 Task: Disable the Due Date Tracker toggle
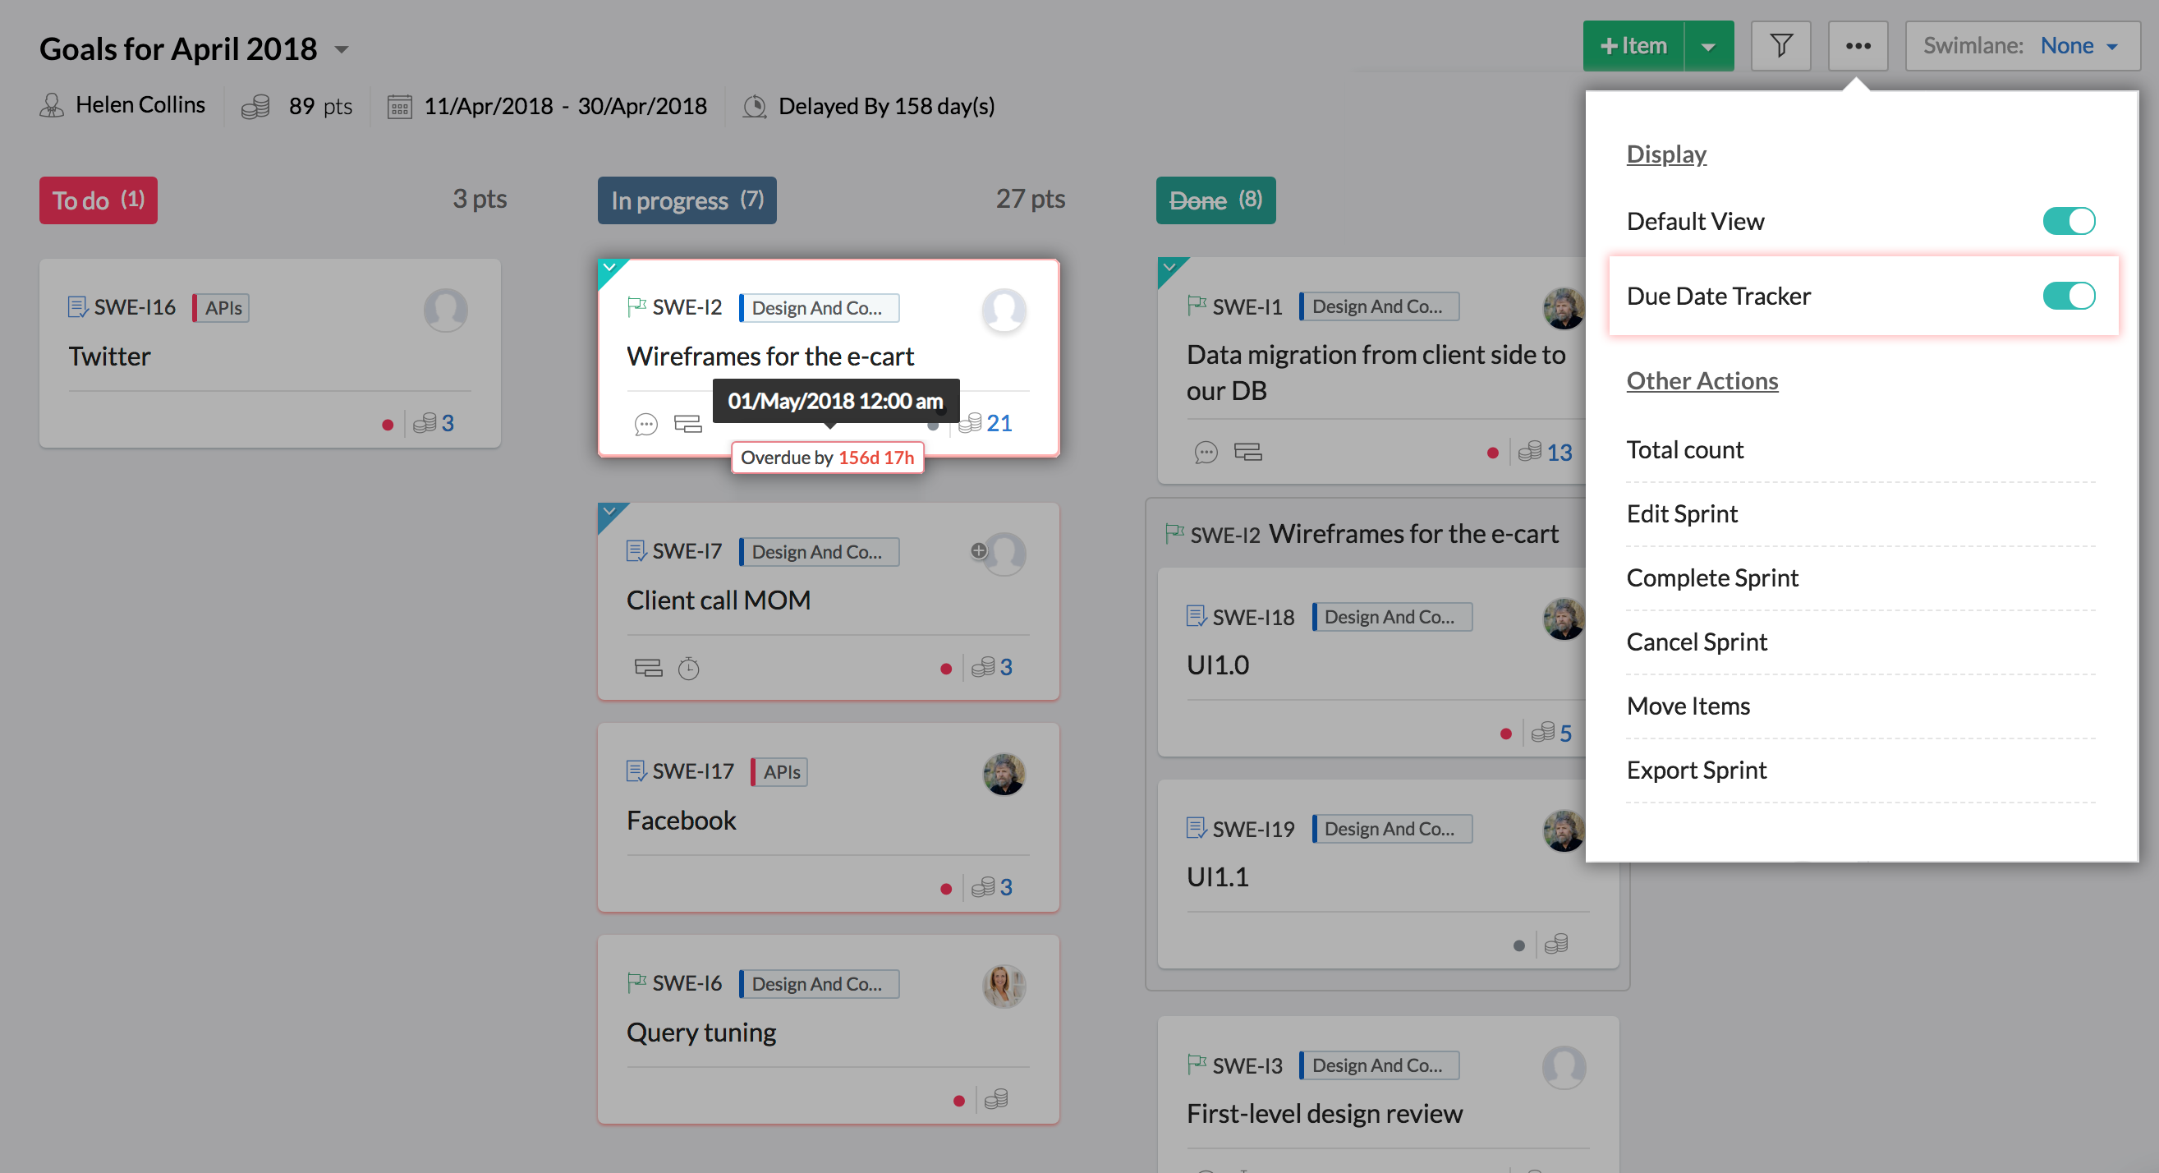tap(2068, 296)
